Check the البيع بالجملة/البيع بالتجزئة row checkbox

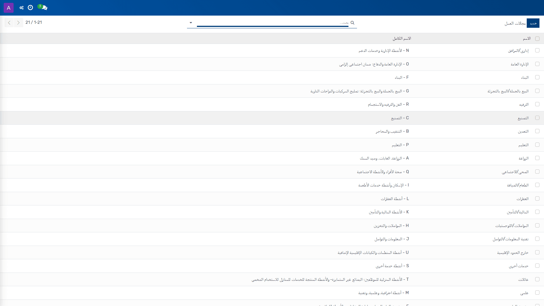[x=537, y=91]
